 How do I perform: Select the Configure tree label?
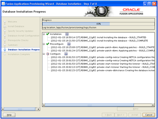pyautogui.click(x=55, y=54)
